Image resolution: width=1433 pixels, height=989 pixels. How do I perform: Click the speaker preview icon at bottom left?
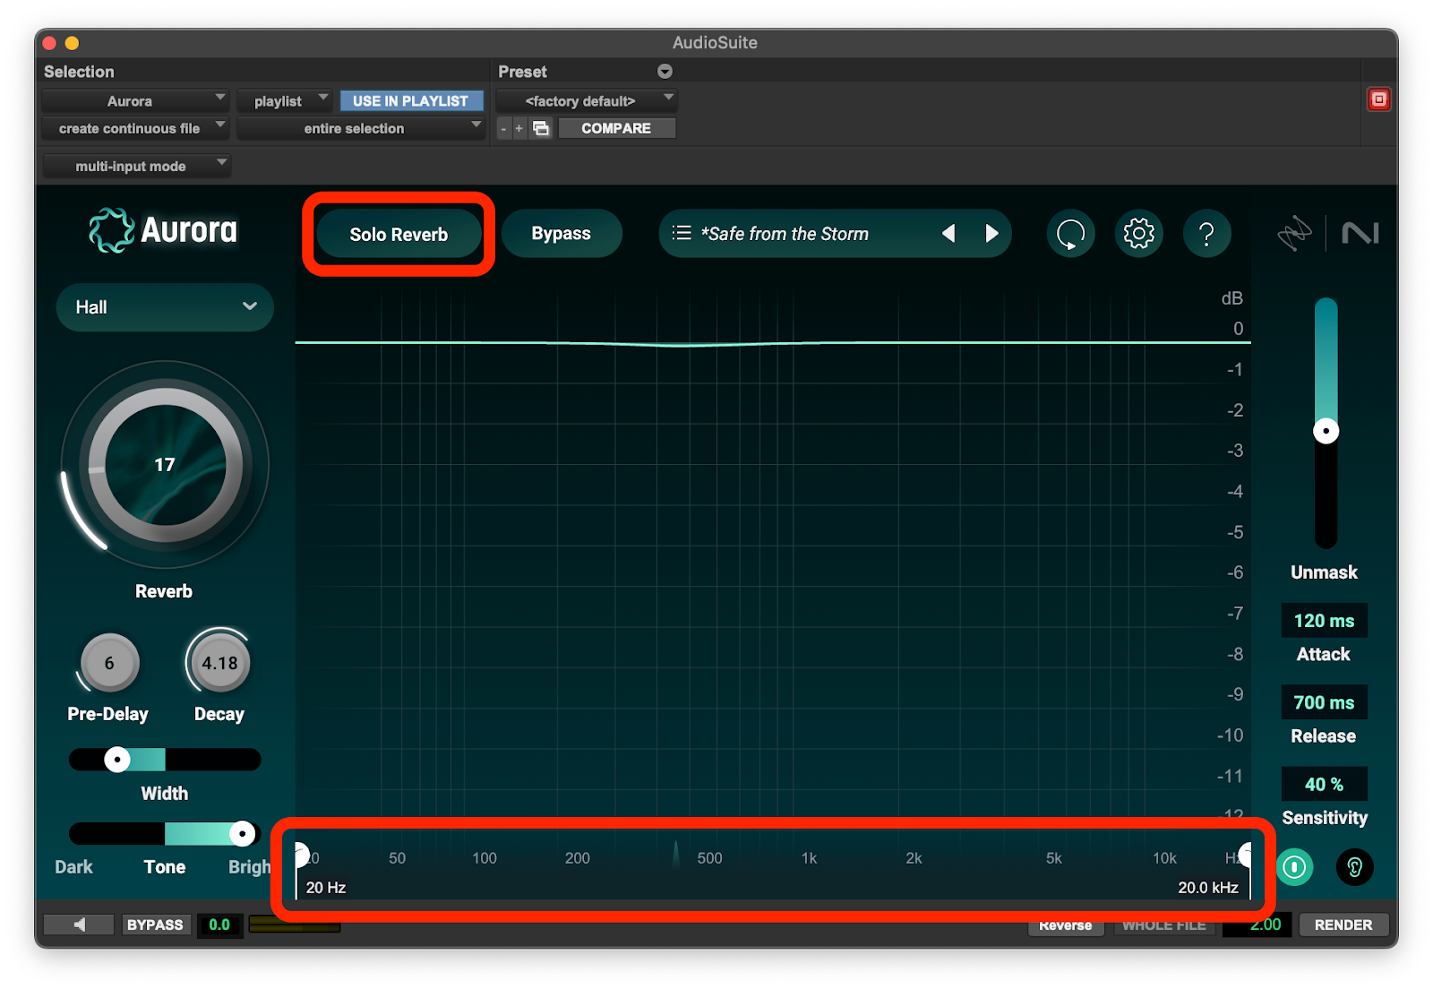tap(79, 924)
